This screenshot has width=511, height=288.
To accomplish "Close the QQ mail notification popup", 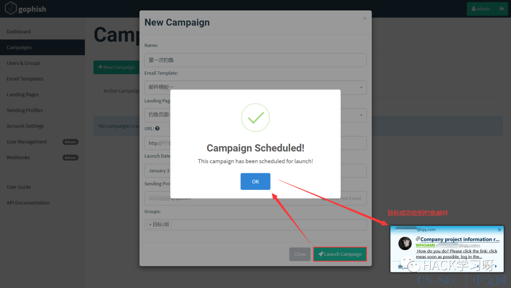I will pyautogui.click(x=499, y=230).
